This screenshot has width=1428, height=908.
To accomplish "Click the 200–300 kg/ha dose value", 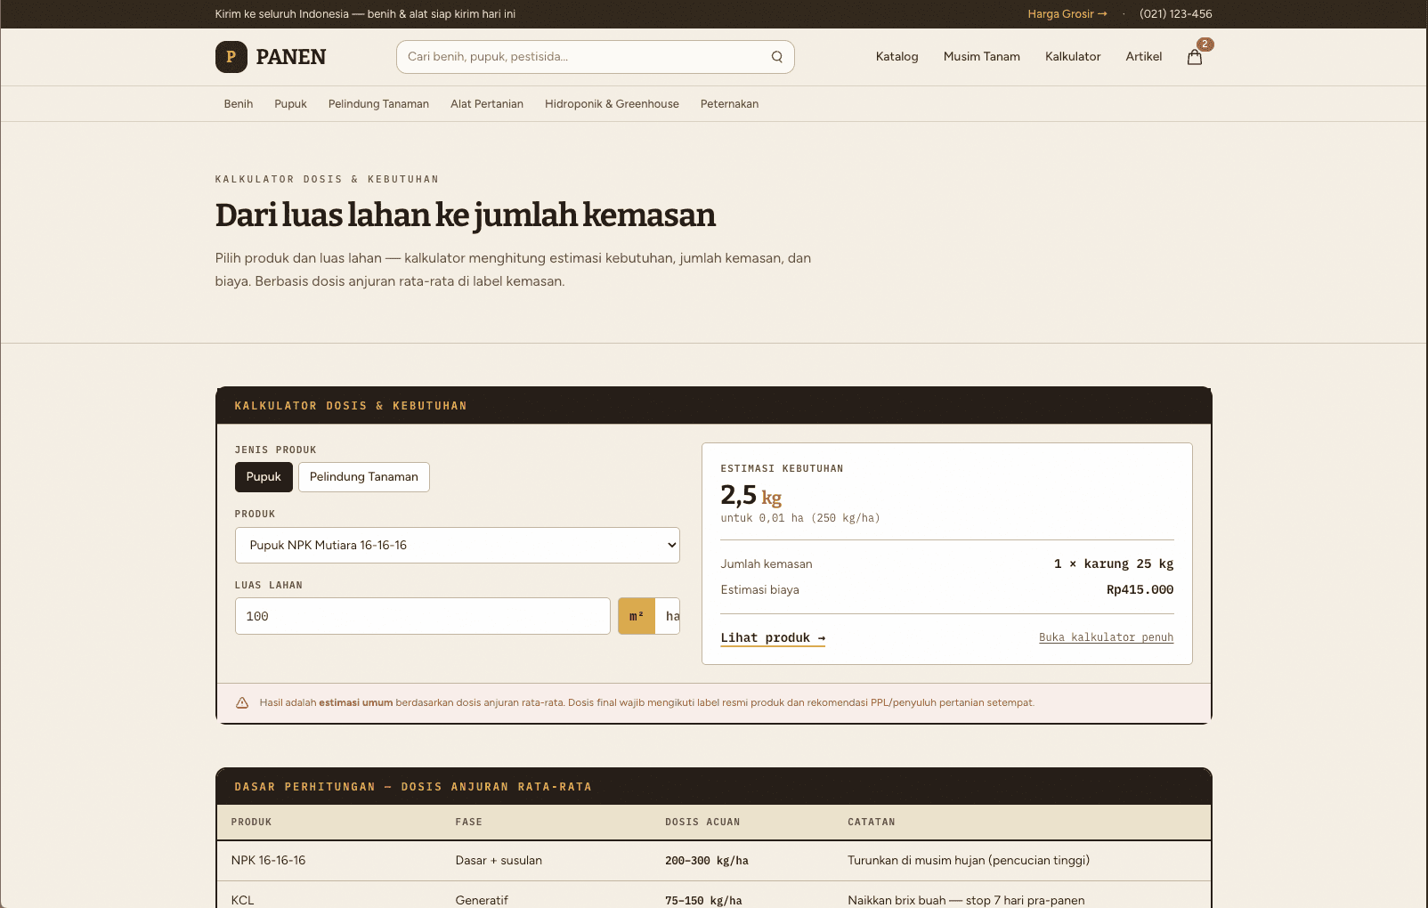I will tap(707, 861).
